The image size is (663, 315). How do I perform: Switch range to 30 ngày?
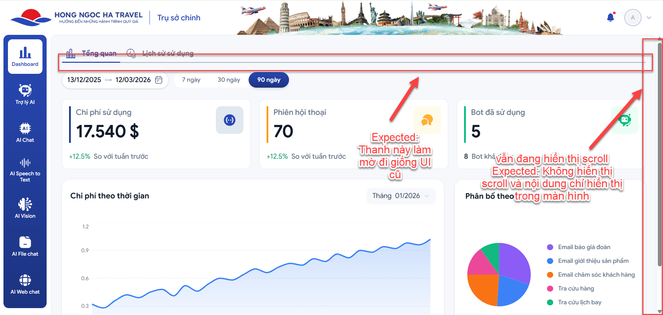pos(229,80)
